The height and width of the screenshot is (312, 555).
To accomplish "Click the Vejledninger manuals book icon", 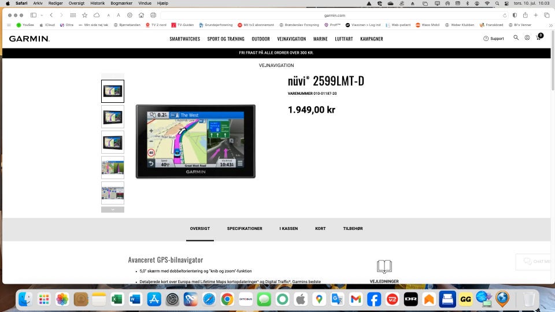I will 384,266.
